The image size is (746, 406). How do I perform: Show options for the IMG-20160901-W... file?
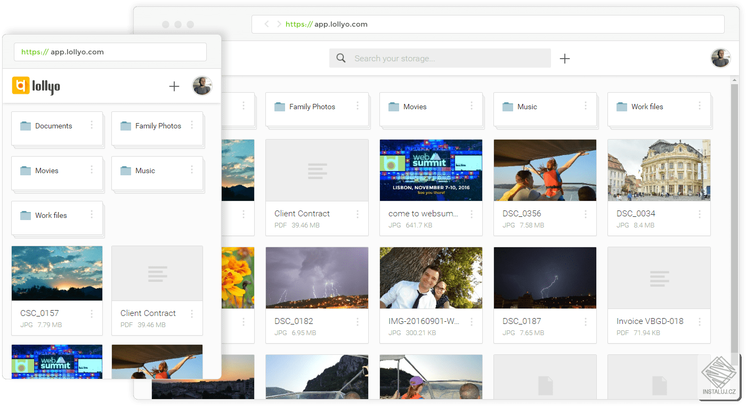(472, 322)
